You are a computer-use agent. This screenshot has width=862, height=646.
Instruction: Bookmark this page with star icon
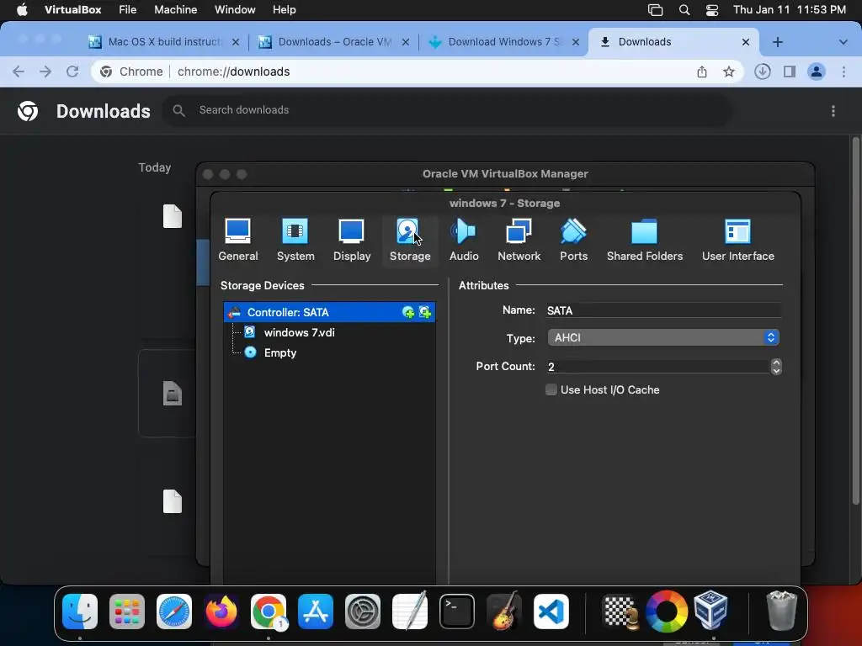[x=728, y=71]
